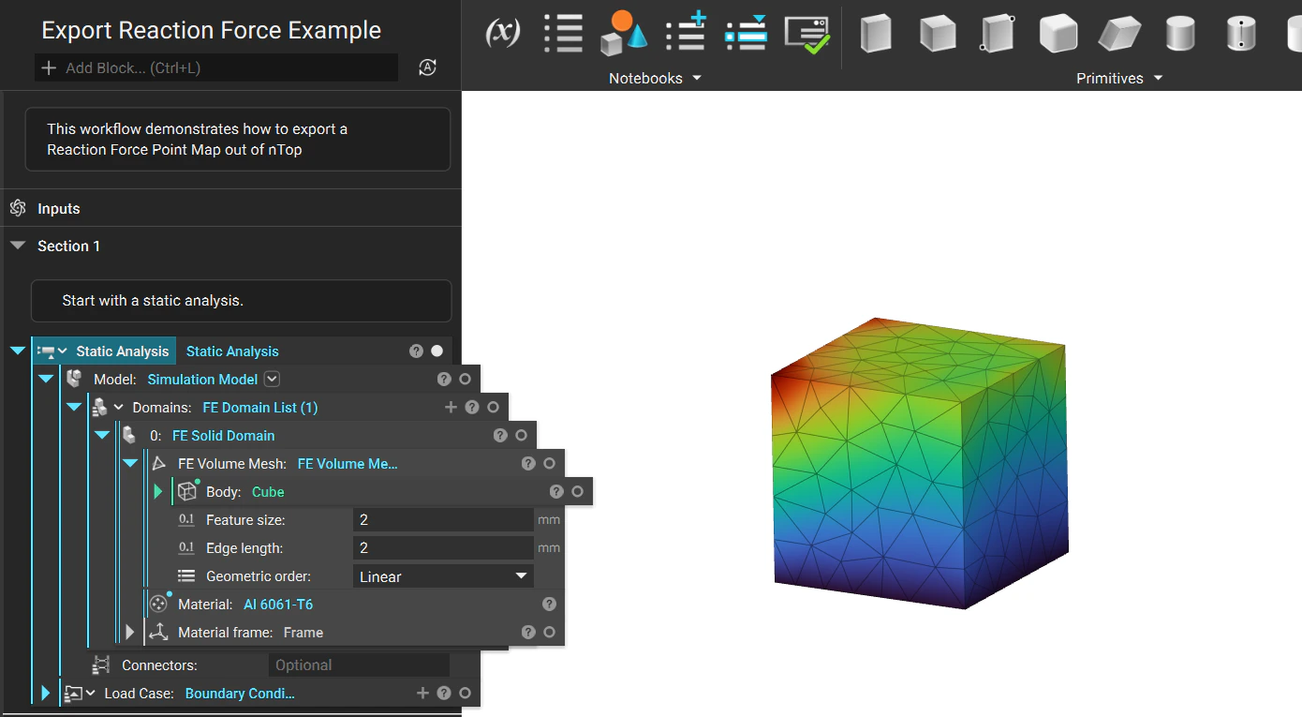Screen dimensions: 1302x717
Task: Click the FE Volume Mesh triangle icon
Action: (158, 463)
